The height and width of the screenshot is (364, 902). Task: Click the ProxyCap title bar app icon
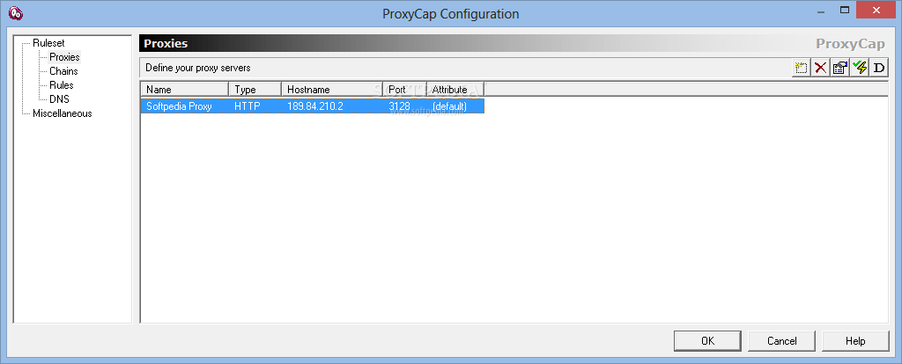point(16,12)
